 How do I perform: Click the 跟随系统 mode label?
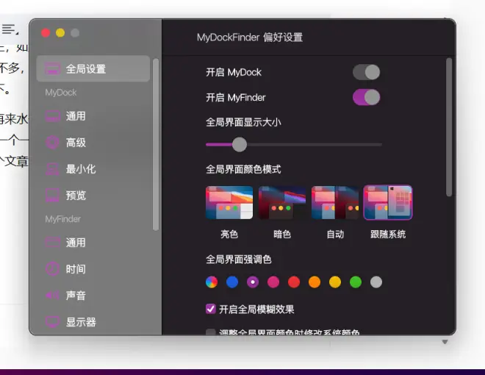(388, 235)
